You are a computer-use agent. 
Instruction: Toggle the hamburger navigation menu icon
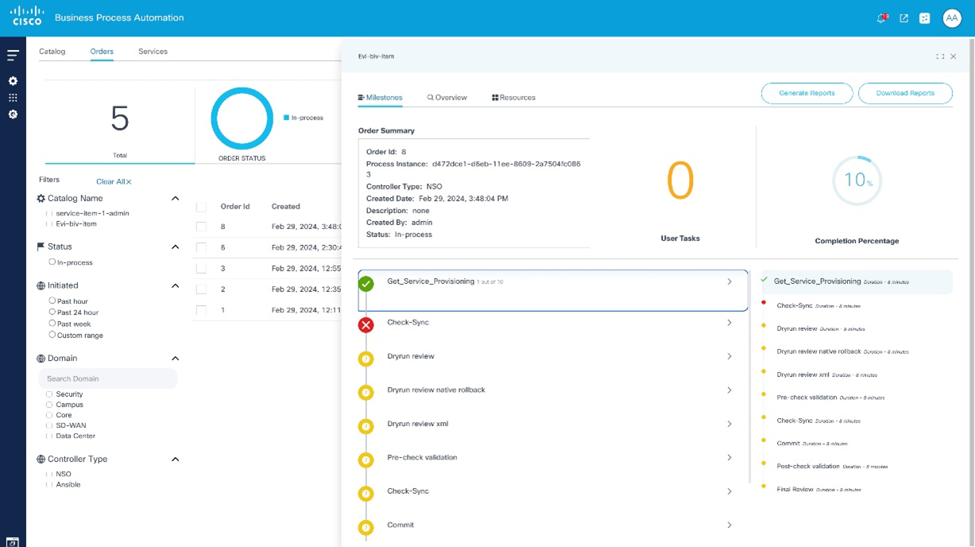13,56
